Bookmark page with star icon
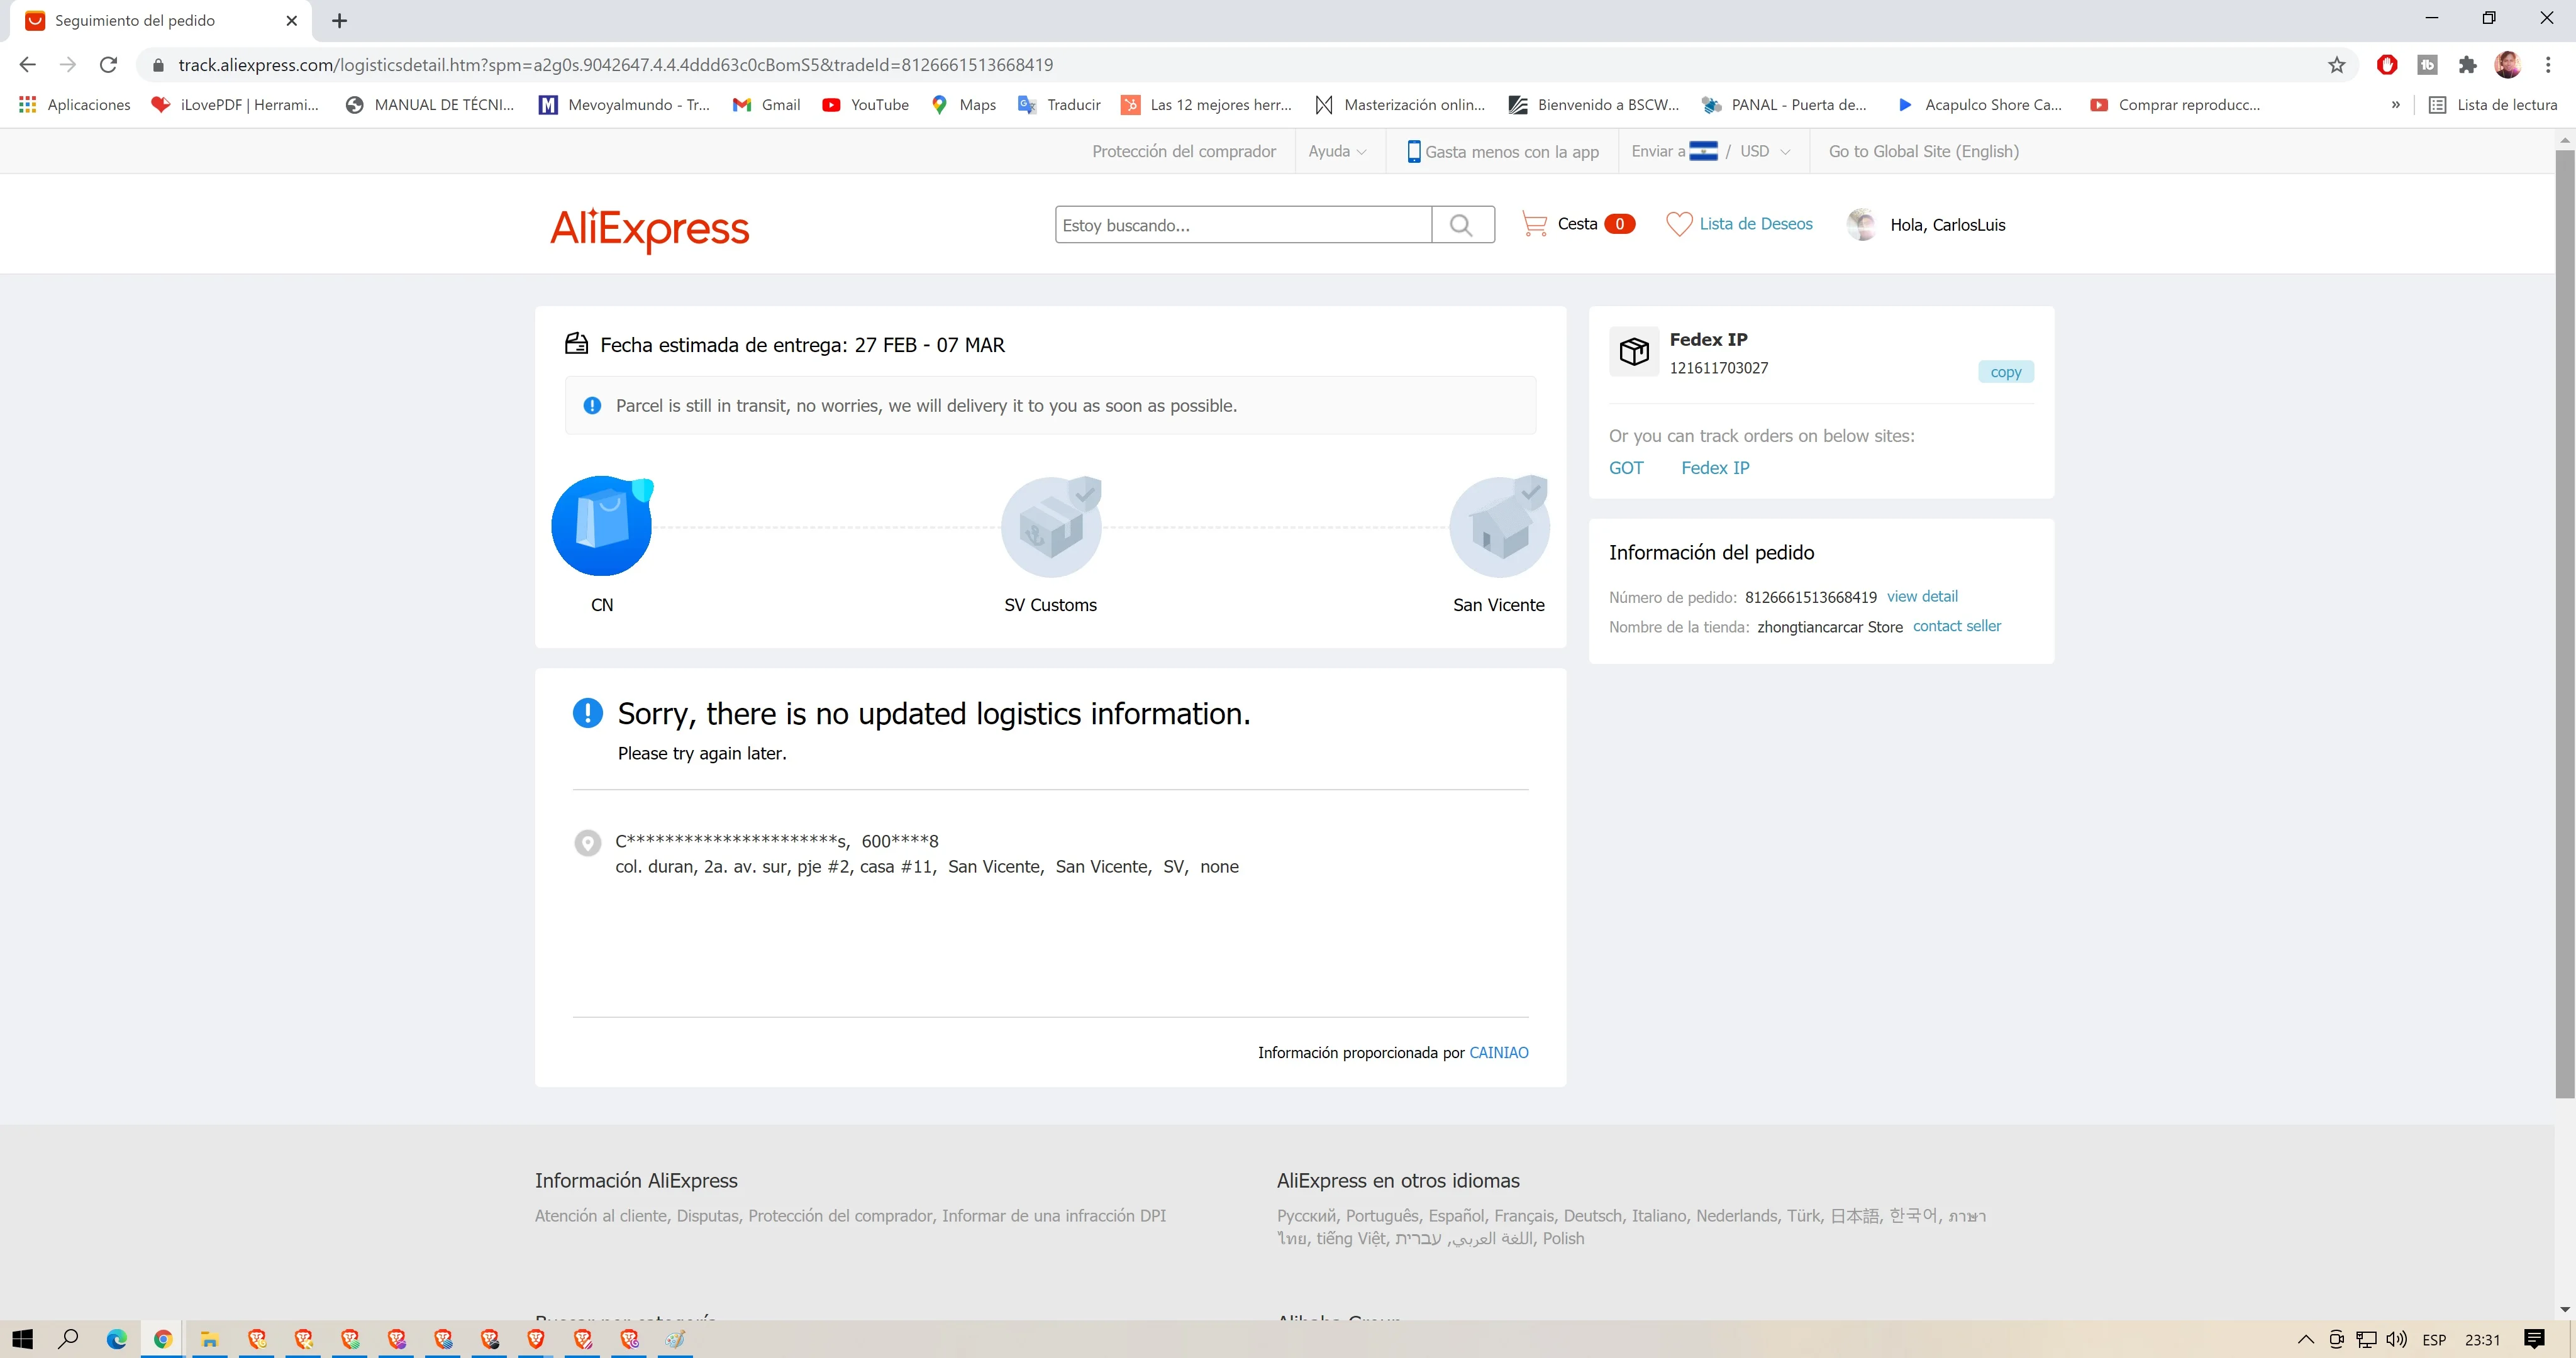This screenshot has width=2576, height=1358. click(x=2336, y=65)
